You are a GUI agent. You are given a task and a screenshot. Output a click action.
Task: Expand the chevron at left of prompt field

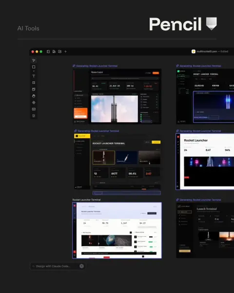click(x=34, y=266)
